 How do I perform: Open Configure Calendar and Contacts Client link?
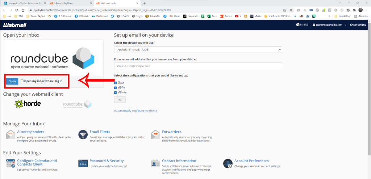point(37,162)
